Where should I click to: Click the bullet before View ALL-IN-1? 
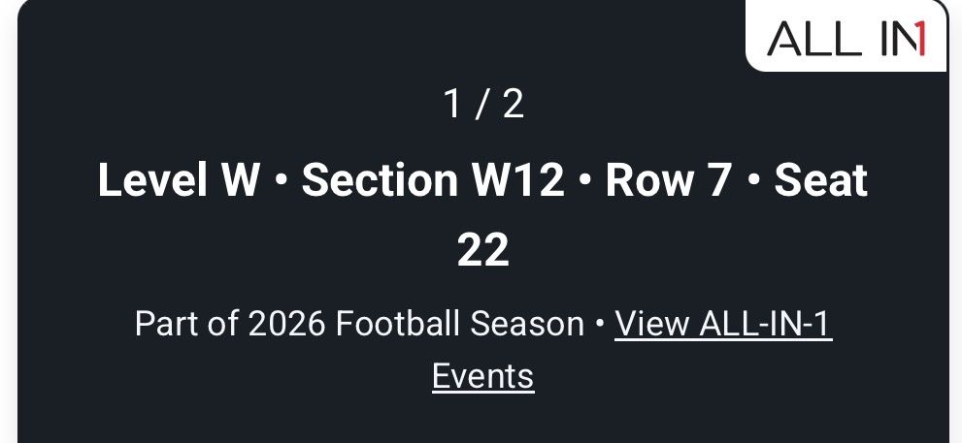pos(599,324)
